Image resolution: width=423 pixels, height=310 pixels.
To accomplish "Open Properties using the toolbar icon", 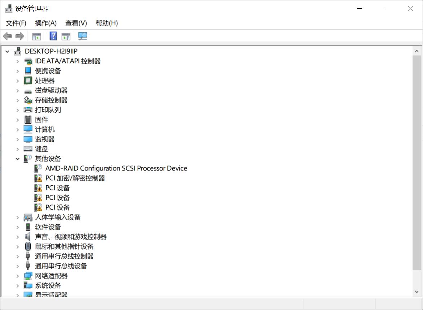I will point(66,36).
